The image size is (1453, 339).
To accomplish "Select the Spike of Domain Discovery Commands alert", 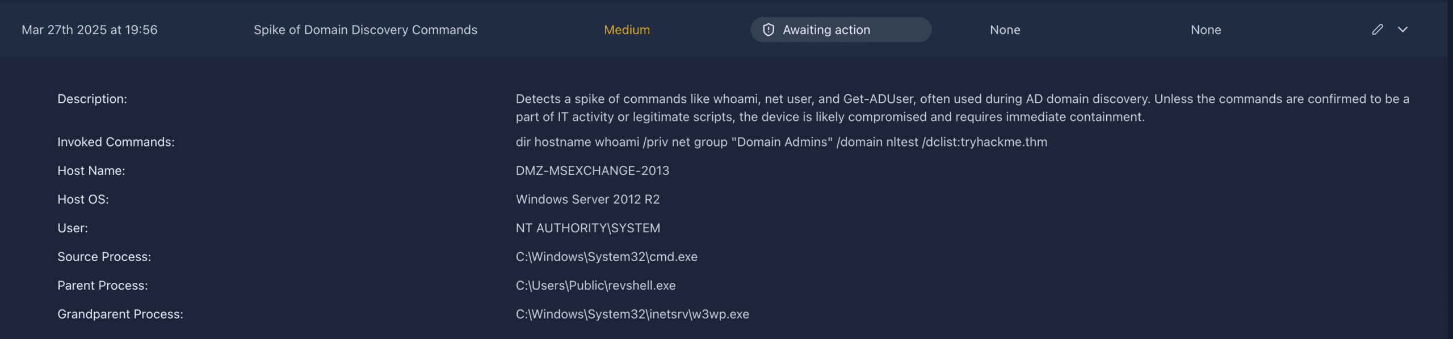I will pyautogui.click(x=365, y=30).
